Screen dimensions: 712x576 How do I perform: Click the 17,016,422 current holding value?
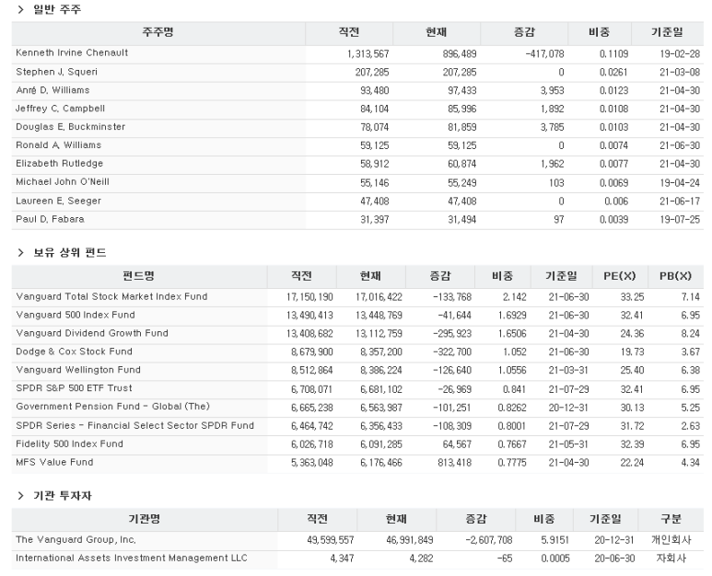379,297
